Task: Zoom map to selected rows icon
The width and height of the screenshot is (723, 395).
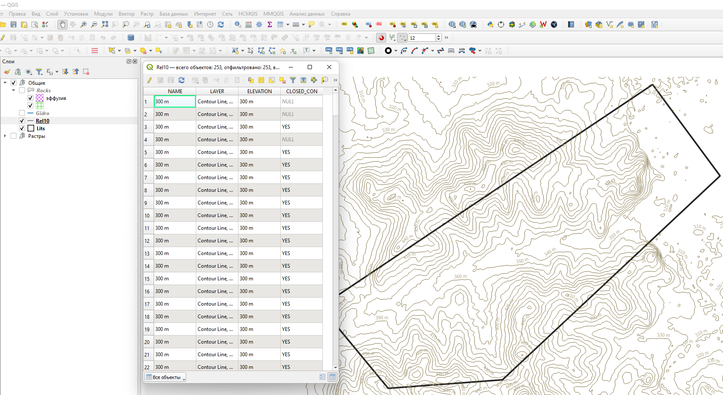Action: [x=325, y=80]
